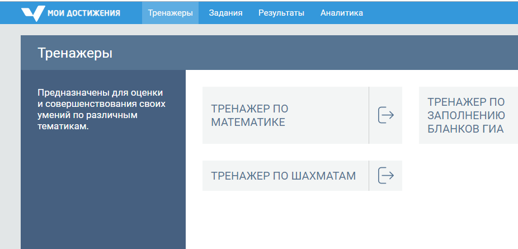Click the МОИ ДОСТИЖЕНИЯ site title text

[x=84, y=13]
